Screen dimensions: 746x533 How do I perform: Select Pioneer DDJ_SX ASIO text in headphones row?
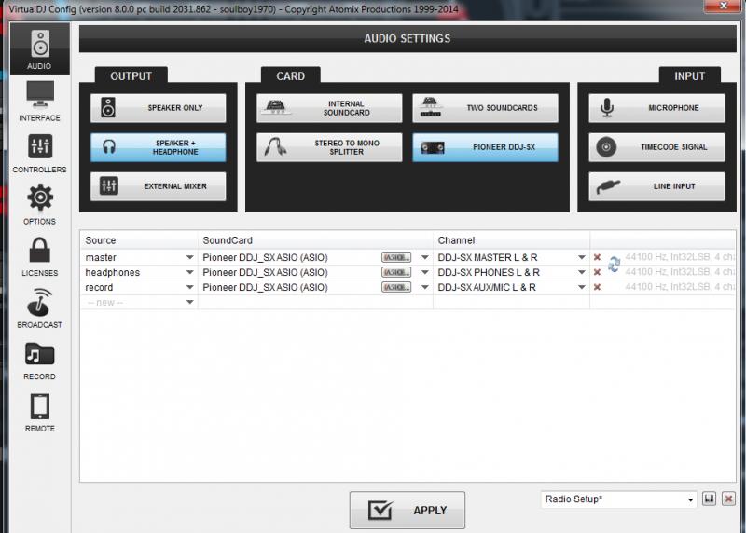(265, 272)
